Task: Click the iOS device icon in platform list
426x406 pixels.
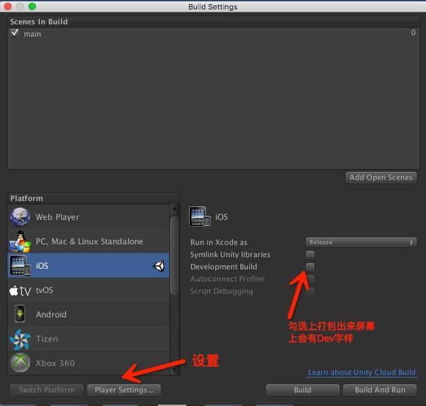Action: pos(20,266)
